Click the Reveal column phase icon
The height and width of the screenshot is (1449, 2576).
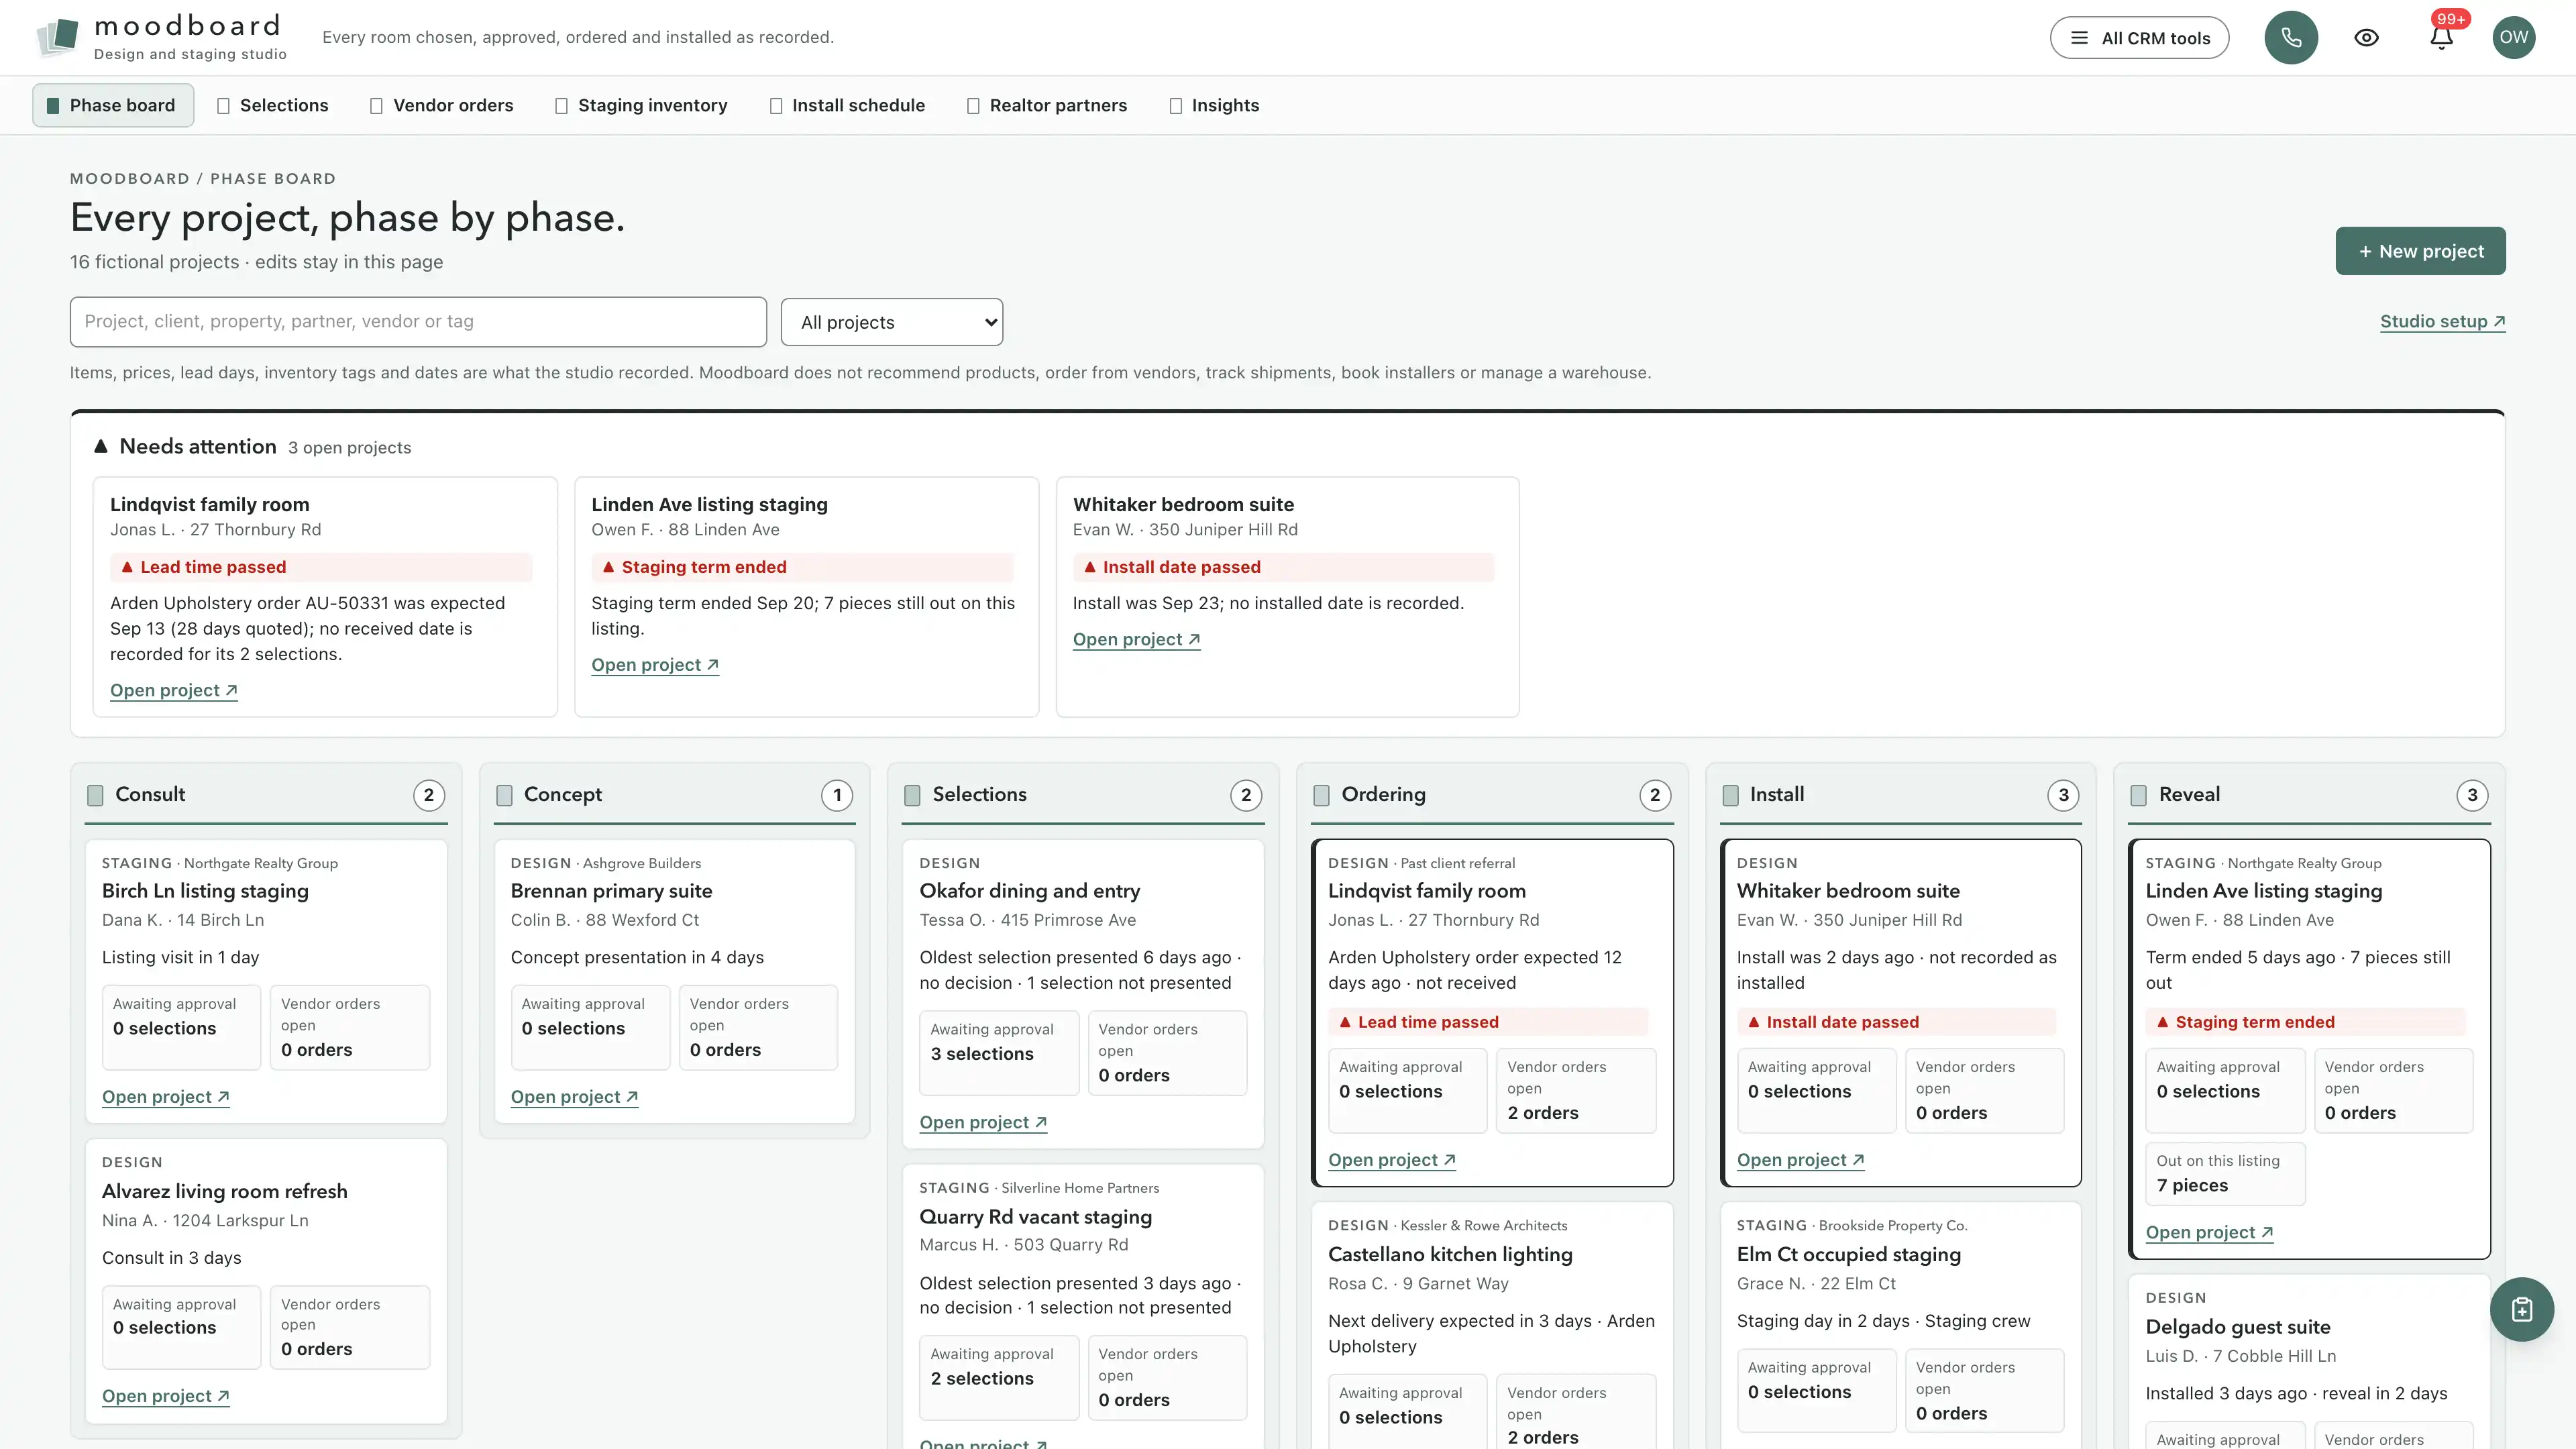2138,795
